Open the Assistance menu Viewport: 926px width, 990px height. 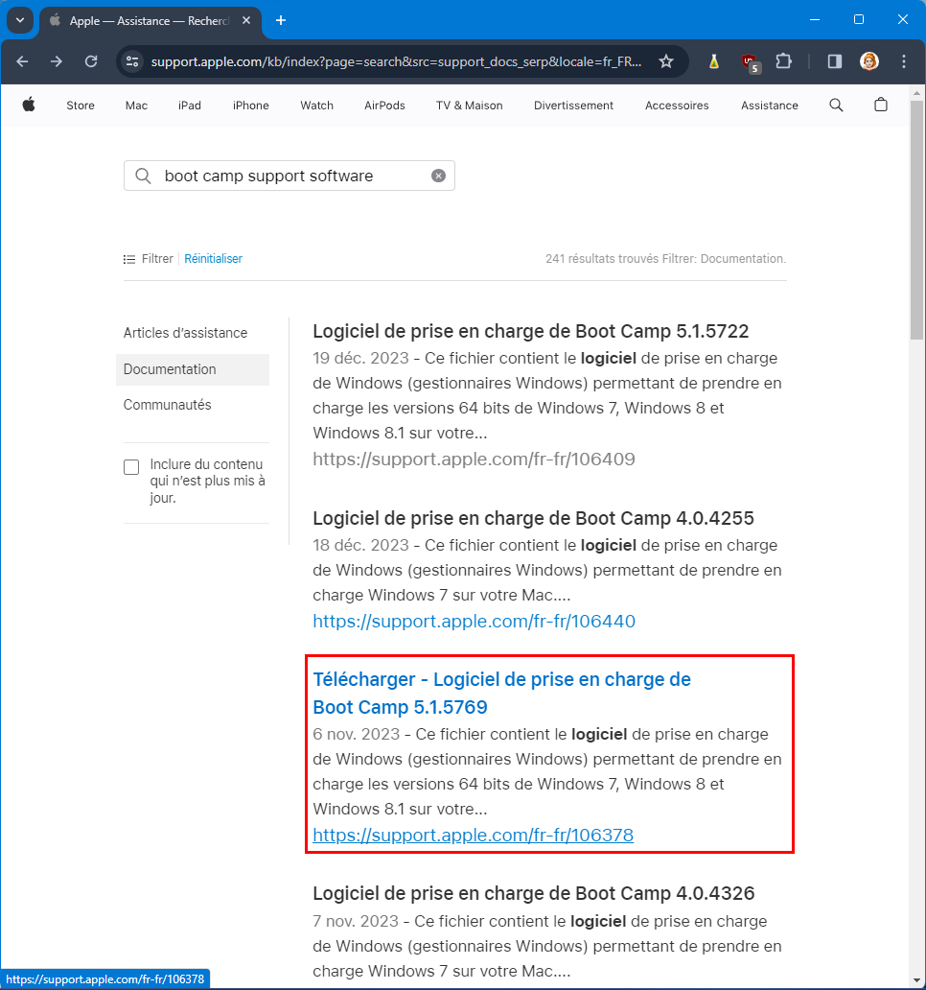(x=770, y=106)
